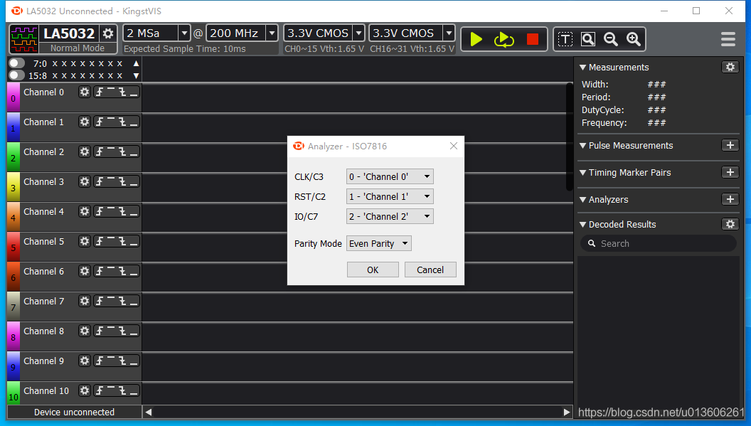Click the zoom-to-fit magnifier icon
Screen dimensions: 751x426
click(x=587, y=39)
